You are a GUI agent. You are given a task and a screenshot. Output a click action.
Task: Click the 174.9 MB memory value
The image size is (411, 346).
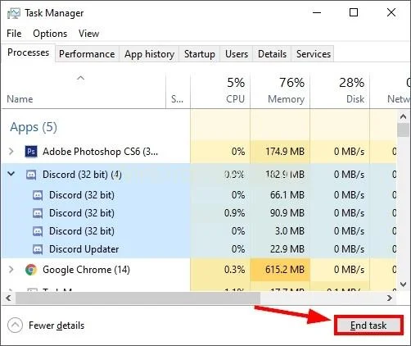click(285, 152)
